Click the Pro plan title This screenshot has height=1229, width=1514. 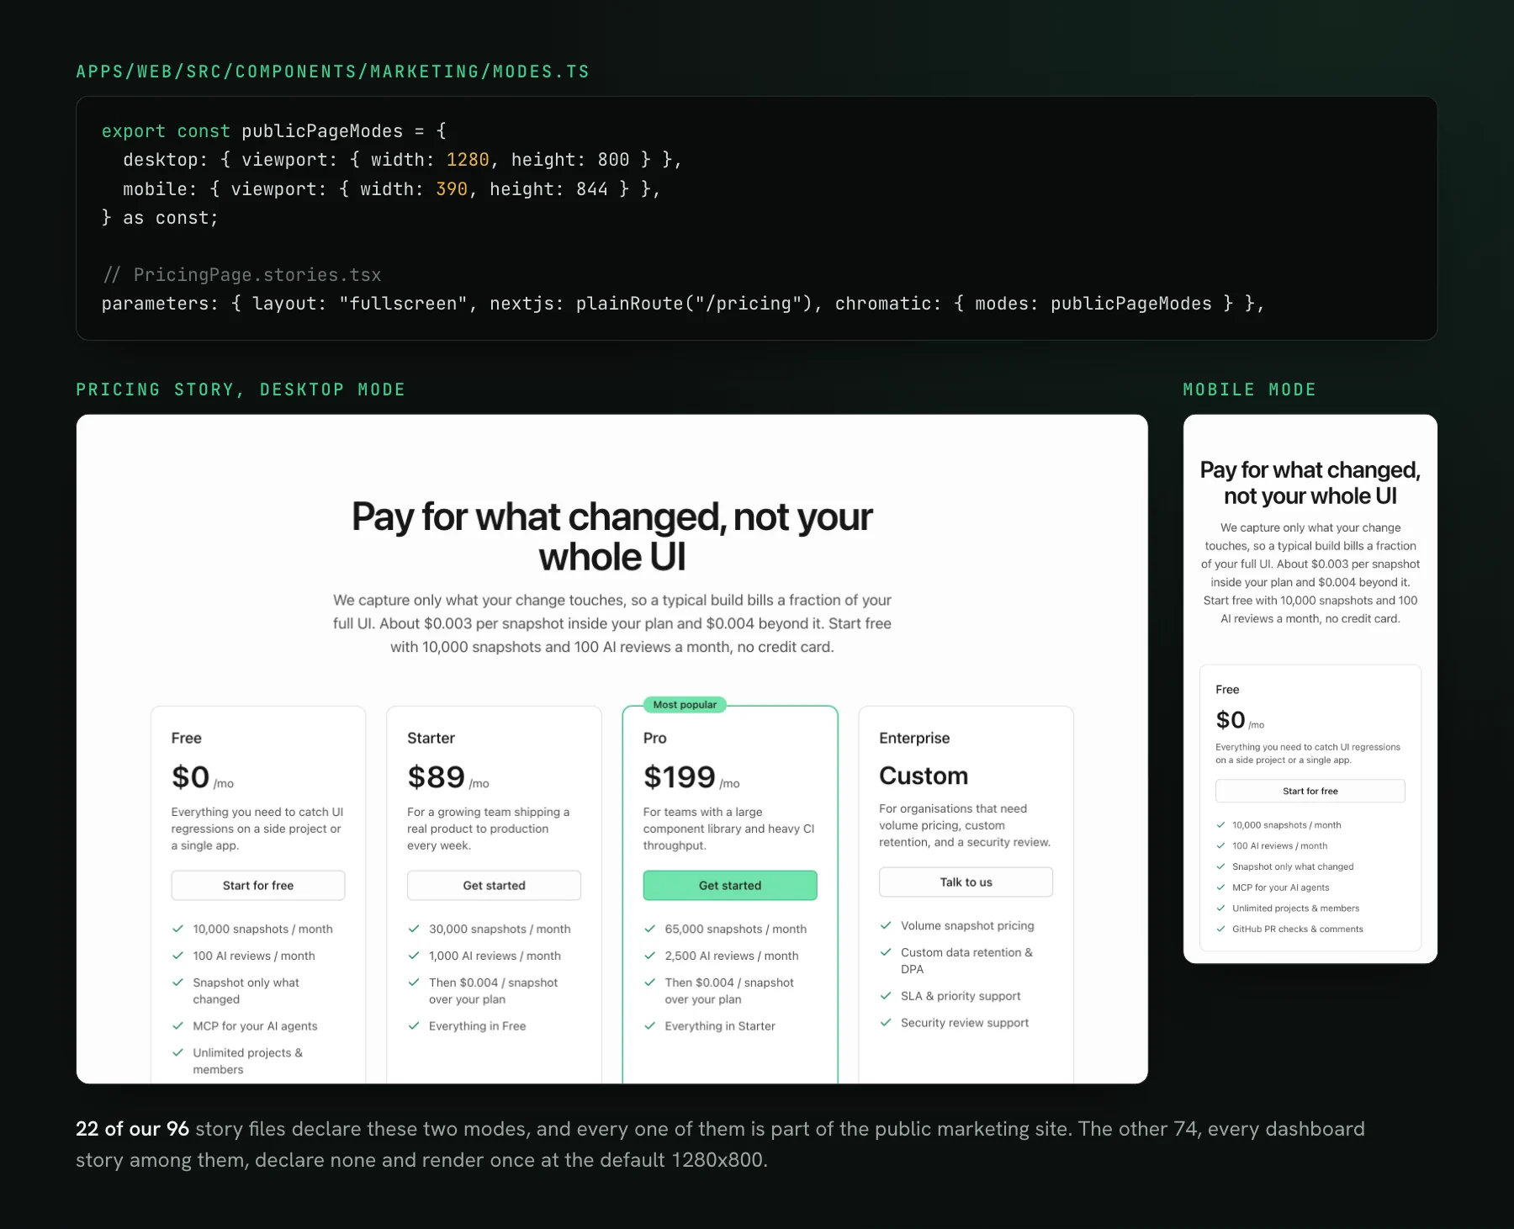tap(654, 738)
